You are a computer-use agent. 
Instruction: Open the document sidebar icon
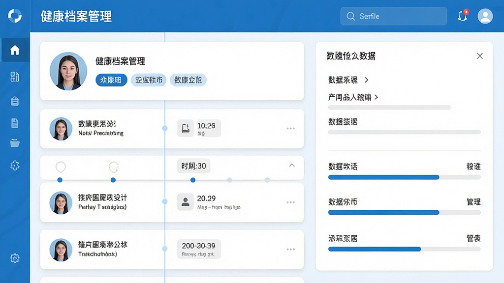pos(15,123)
